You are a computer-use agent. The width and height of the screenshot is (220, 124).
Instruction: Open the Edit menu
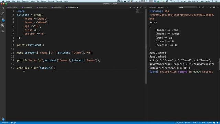(18, 1)
